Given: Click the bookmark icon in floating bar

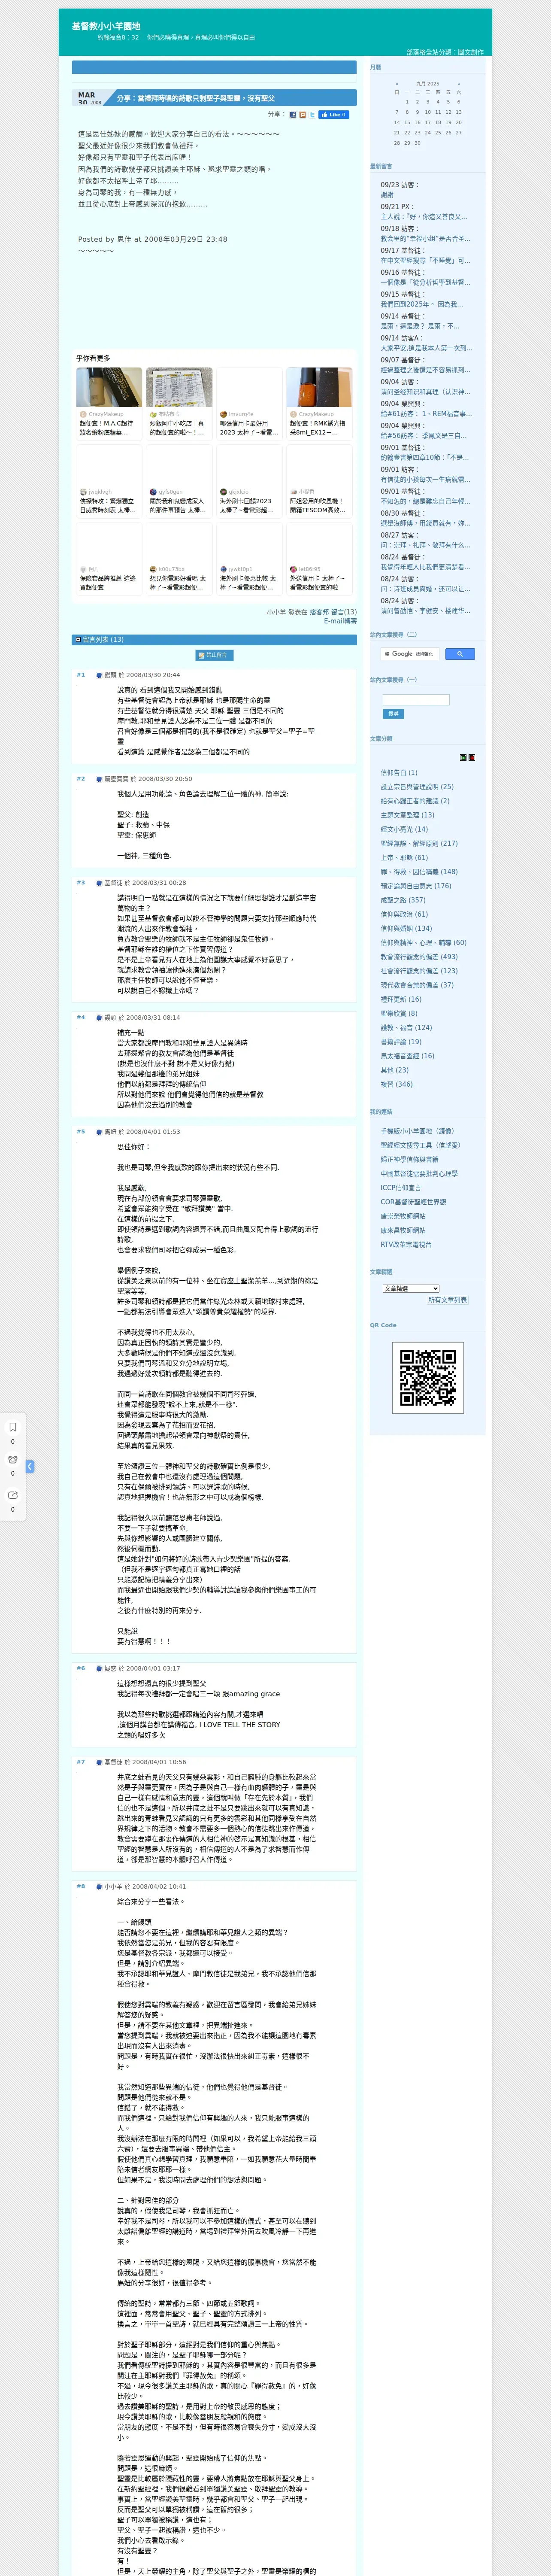Looking at the screenshot, I should click(x=13, y=1427).
